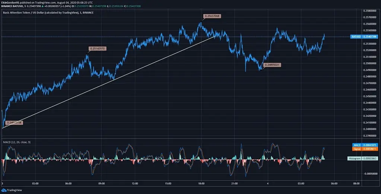This screenshot has width=381, height=194.
Task: Click 0.25600000 on the price axis
Action: tap(370, 24)
